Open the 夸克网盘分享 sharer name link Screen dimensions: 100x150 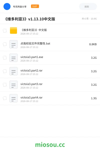pos(20,6)
